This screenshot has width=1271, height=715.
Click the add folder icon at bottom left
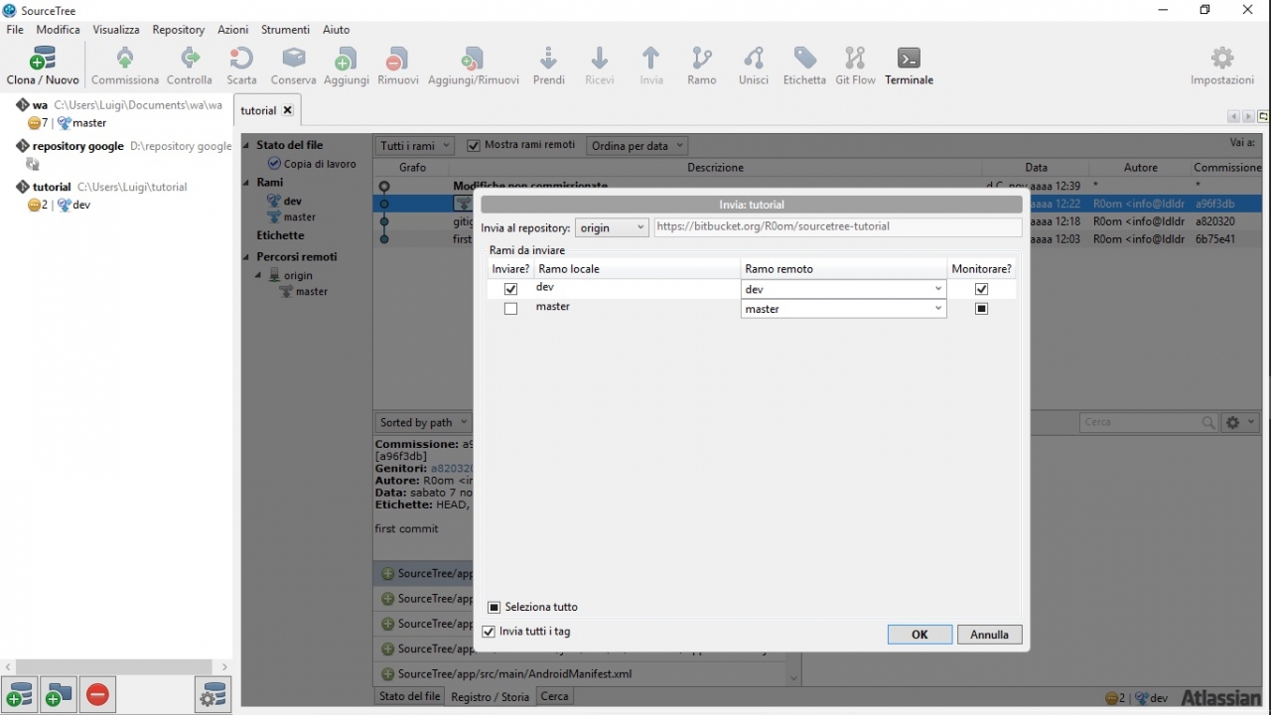59,695
